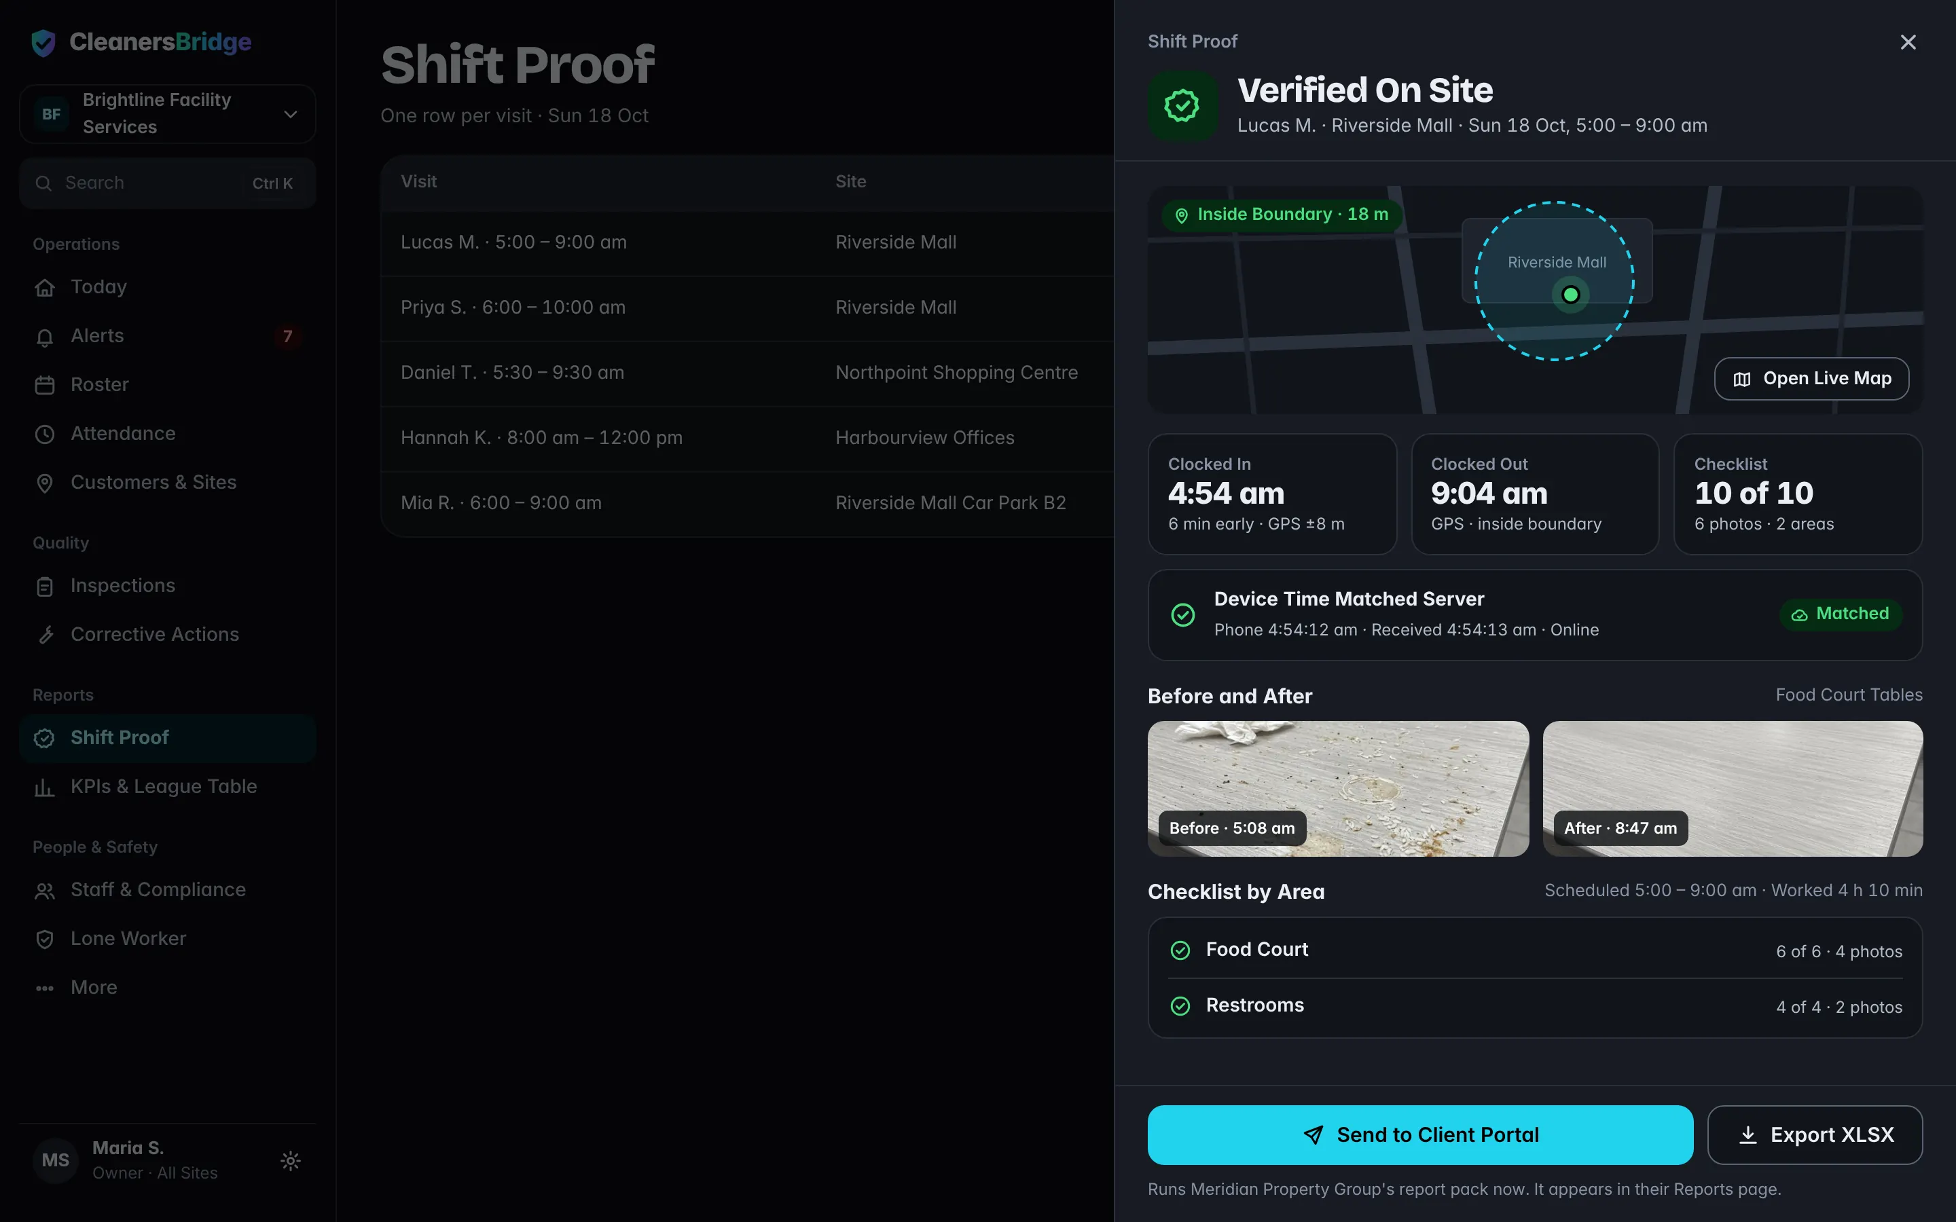View the After 8:47 am photo
This screenshot has height=1222, width=1956.
(1733, 789)
